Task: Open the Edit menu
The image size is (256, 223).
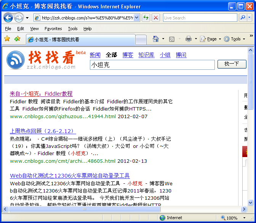Action: click(x=21, y=29)
